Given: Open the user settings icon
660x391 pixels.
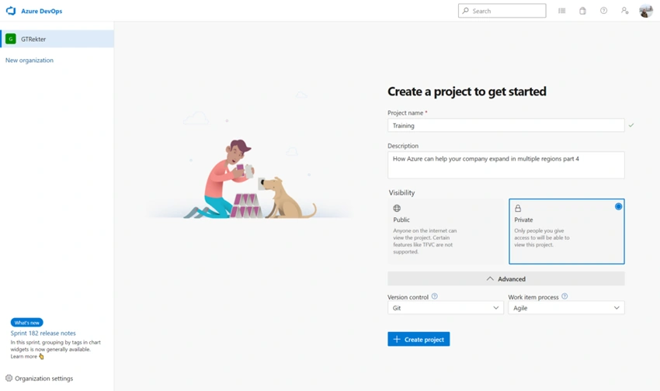Looking at the screenshot, I should [624, 11].
